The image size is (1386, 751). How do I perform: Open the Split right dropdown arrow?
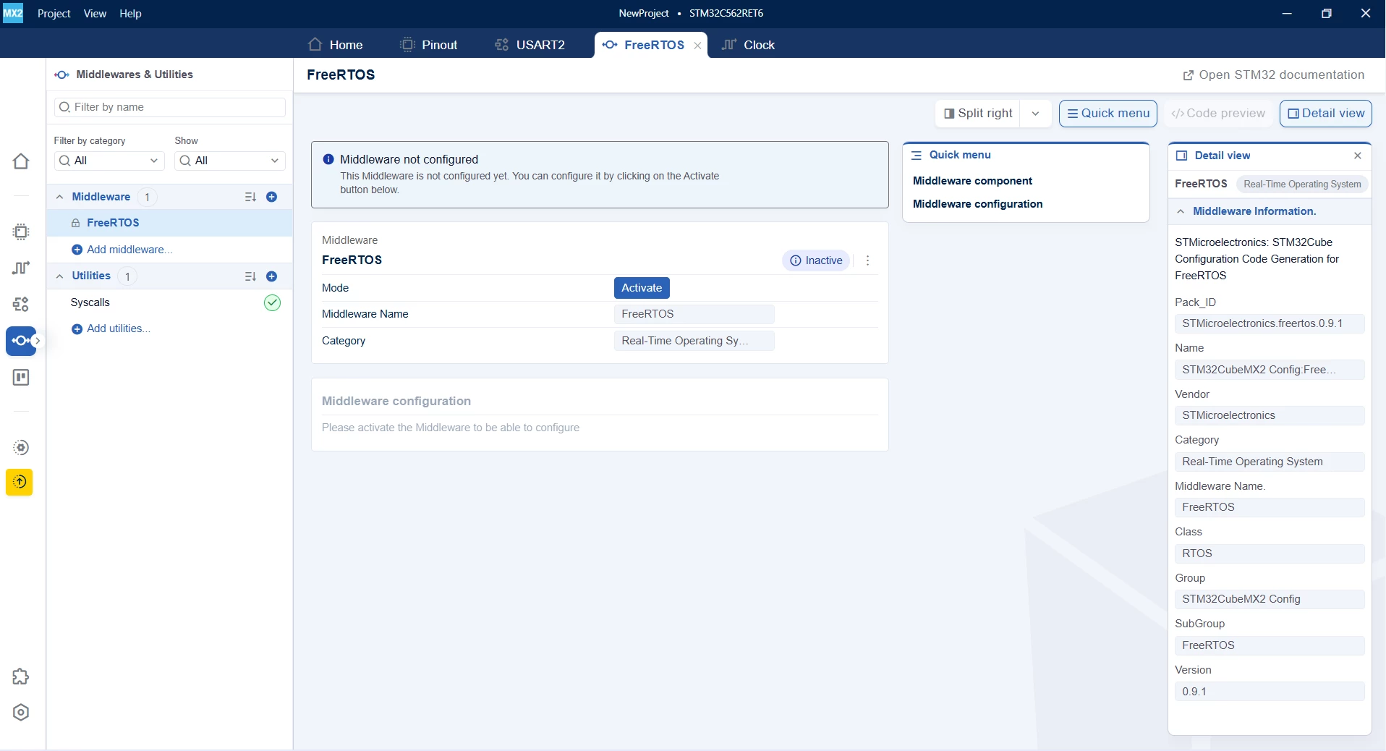pos(1036,114)
